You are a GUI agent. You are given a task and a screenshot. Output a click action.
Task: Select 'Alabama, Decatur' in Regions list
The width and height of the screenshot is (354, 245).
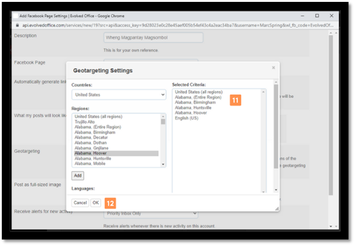91,137
